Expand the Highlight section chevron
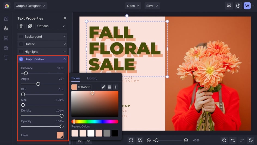This screenshot has height=145, width=257. pyautogui.click(x=65, y=52)
